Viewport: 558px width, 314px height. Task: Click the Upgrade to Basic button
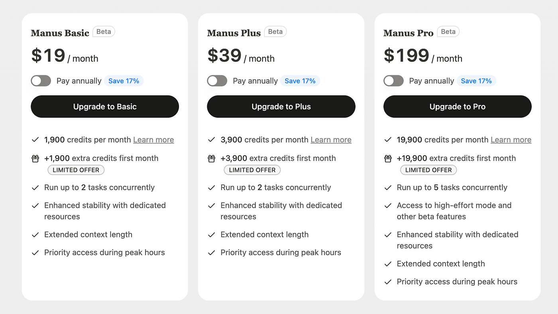(105, 107)
